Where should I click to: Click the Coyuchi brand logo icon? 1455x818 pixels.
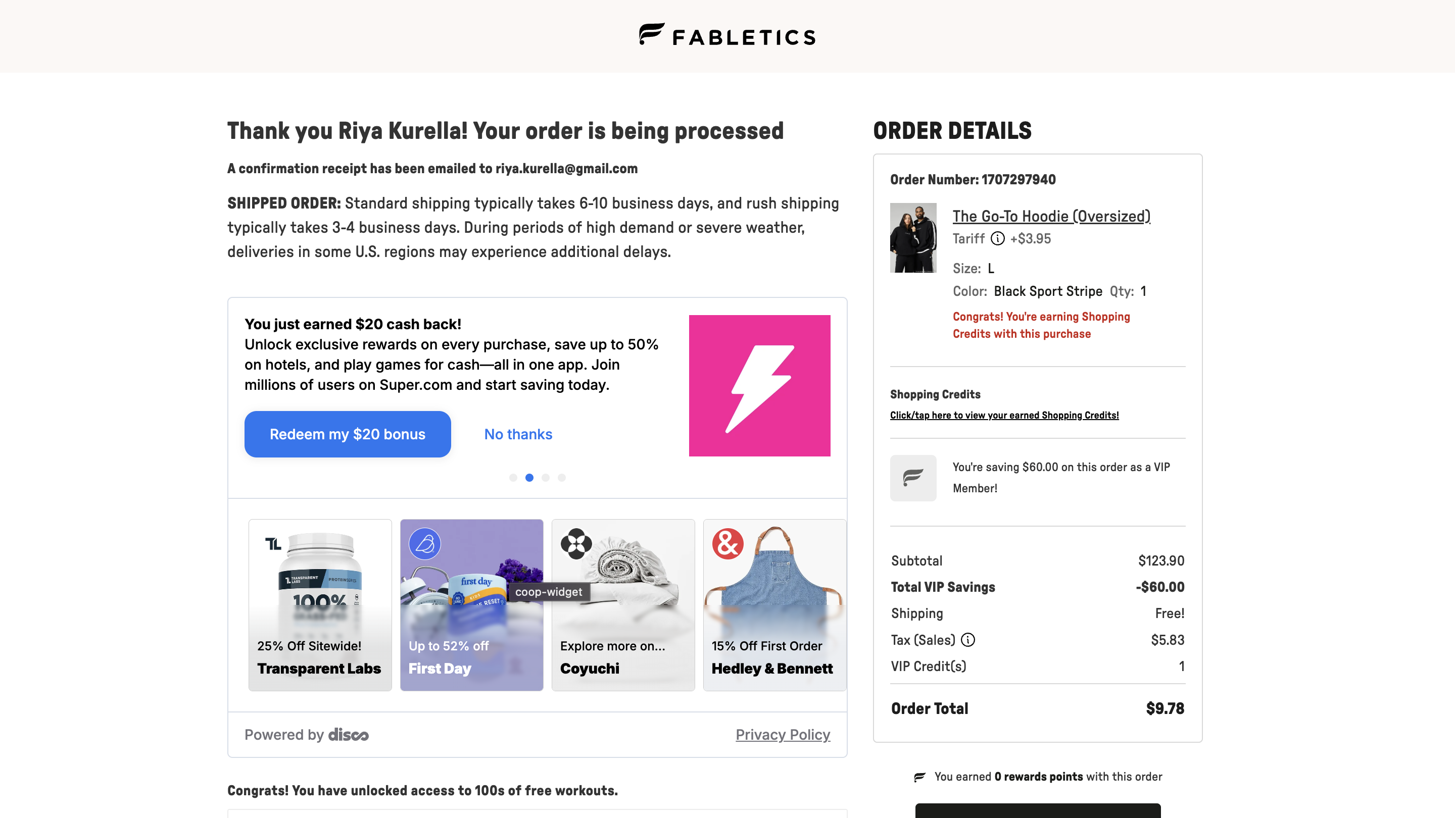(575, 544)
